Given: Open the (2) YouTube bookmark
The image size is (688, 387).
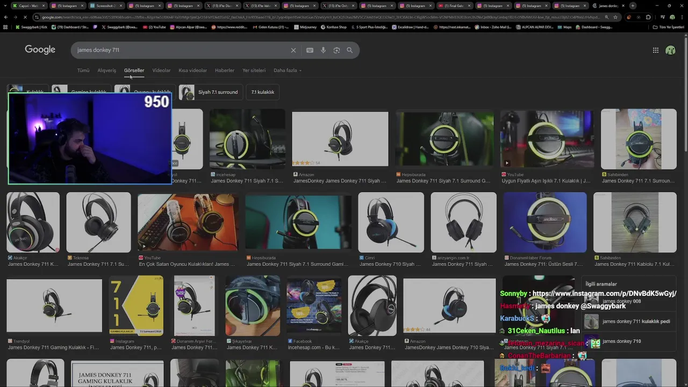Looking at the screenshot, I should 154,27.
